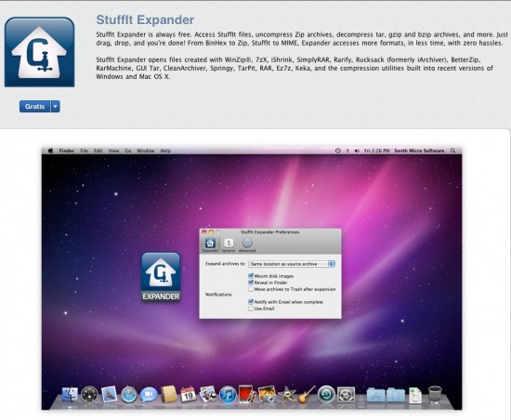Viewport: 511px width, 420px height.
Task: Click the large EXPANDER desktop icon
Action: click(x=161, y=277)
